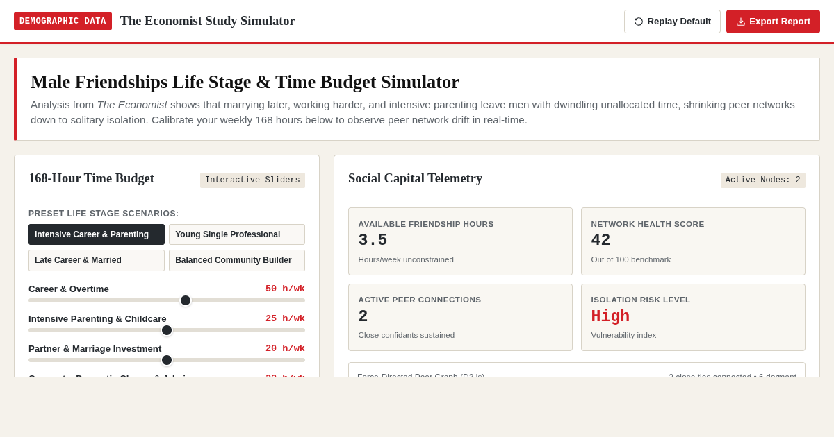
Task: Click the '20 h/wk' partner value
Action: (x=285, y=348)
